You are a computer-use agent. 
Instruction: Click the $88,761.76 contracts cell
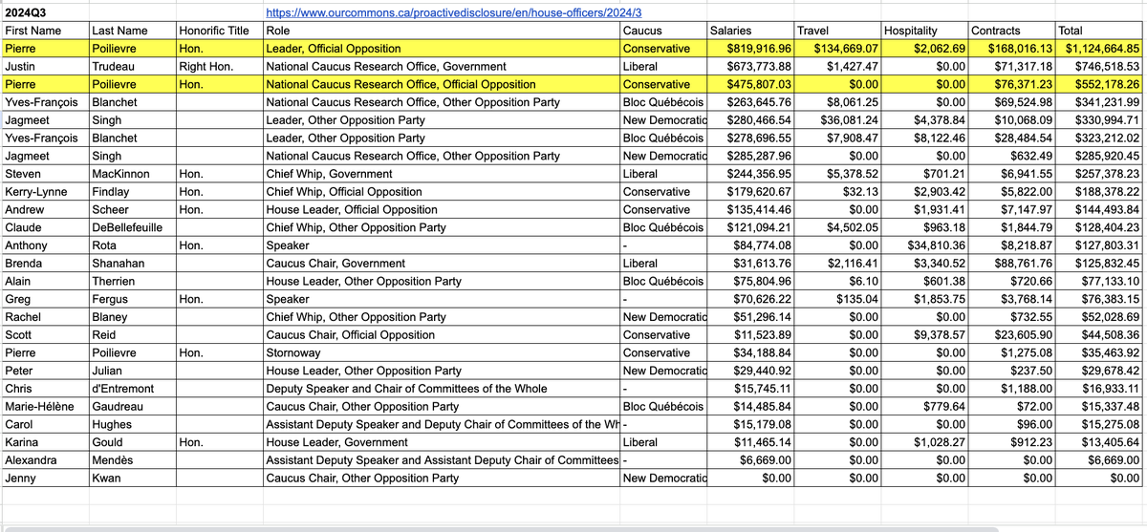(x=1011, y=264)
